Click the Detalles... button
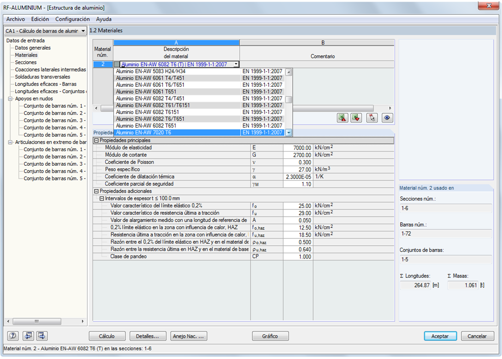This screenshot has height=359, width=502. click(148, 336)
